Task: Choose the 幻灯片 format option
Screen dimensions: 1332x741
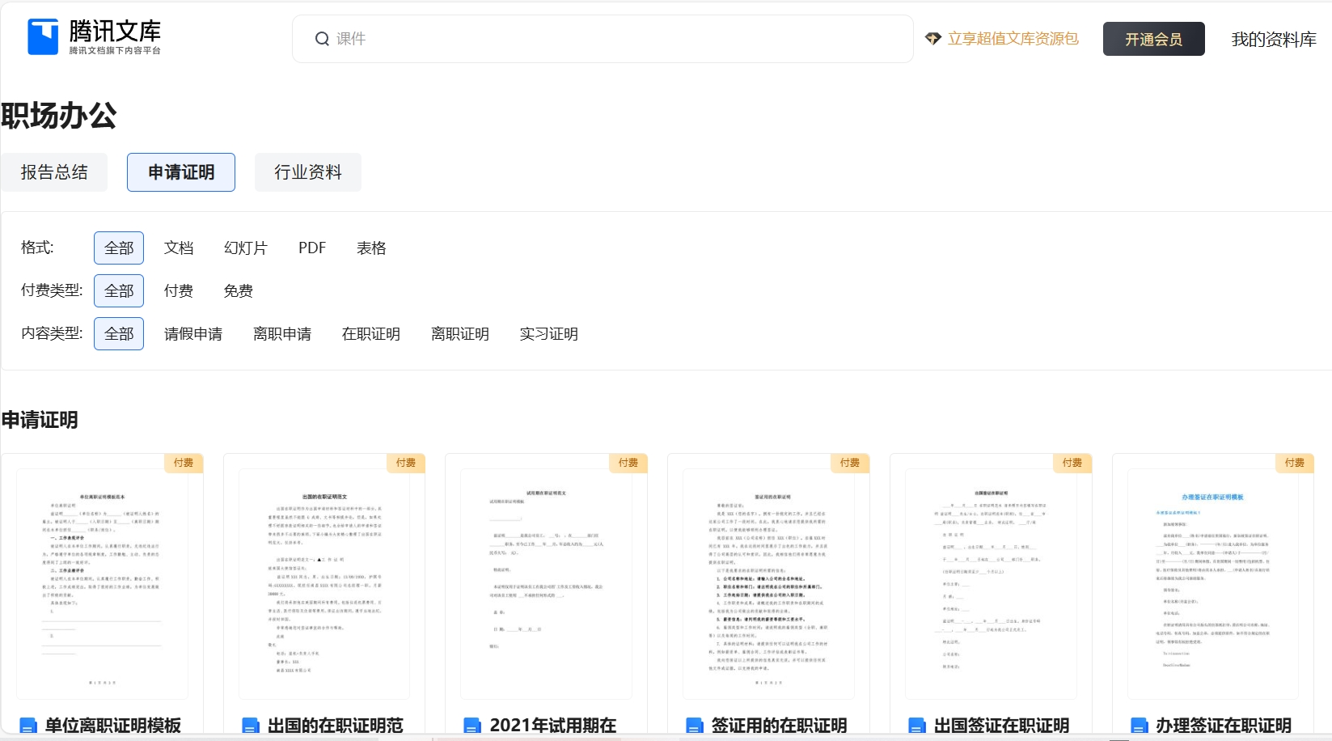Action: (245, 248)
